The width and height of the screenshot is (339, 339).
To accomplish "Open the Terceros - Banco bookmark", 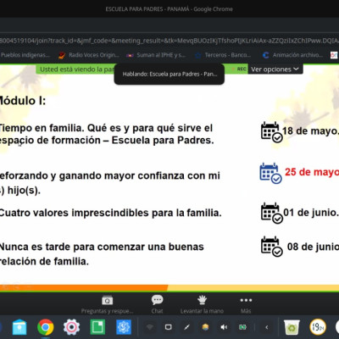I will [223, 55].
